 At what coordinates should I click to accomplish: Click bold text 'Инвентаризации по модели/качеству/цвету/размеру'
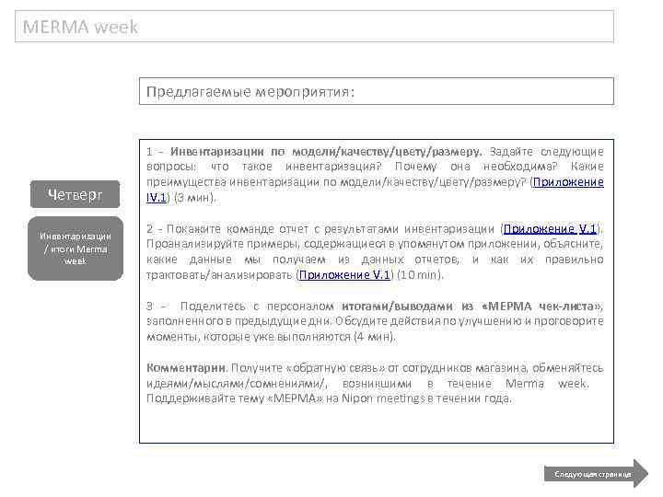[x=326, y=151]
